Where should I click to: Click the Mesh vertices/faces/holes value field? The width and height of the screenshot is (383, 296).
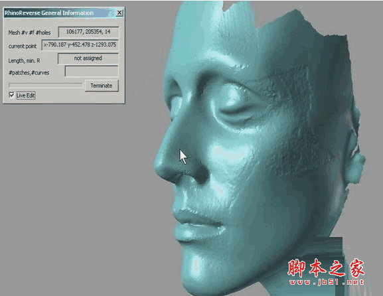click(x=88, y=32)
